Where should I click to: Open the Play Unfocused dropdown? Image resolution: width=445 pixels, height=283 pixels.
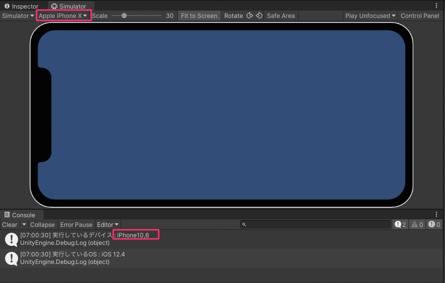[370, 16]
